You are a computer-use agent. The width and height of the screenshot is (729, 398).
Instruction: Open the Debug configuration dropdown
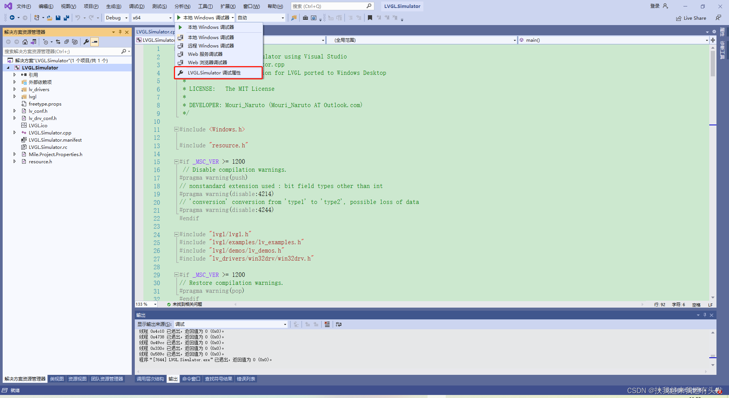(x=117, y=18)
